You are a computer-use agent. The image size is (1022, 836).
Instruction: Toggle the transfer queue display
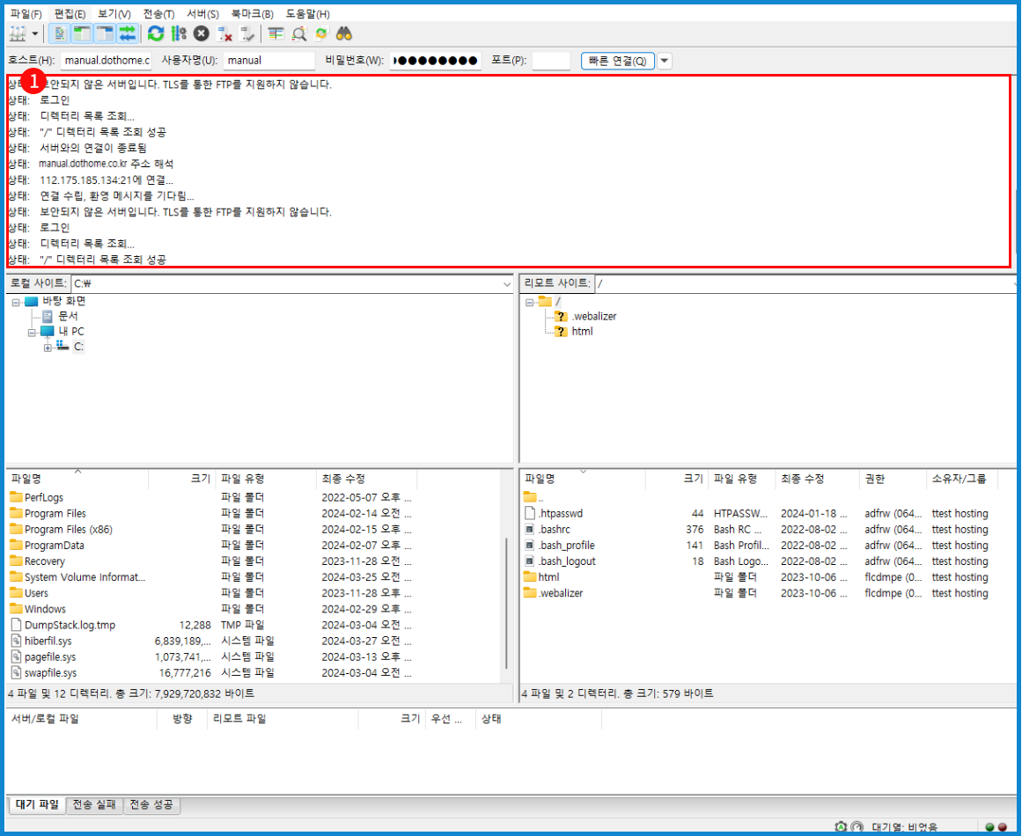128,33
